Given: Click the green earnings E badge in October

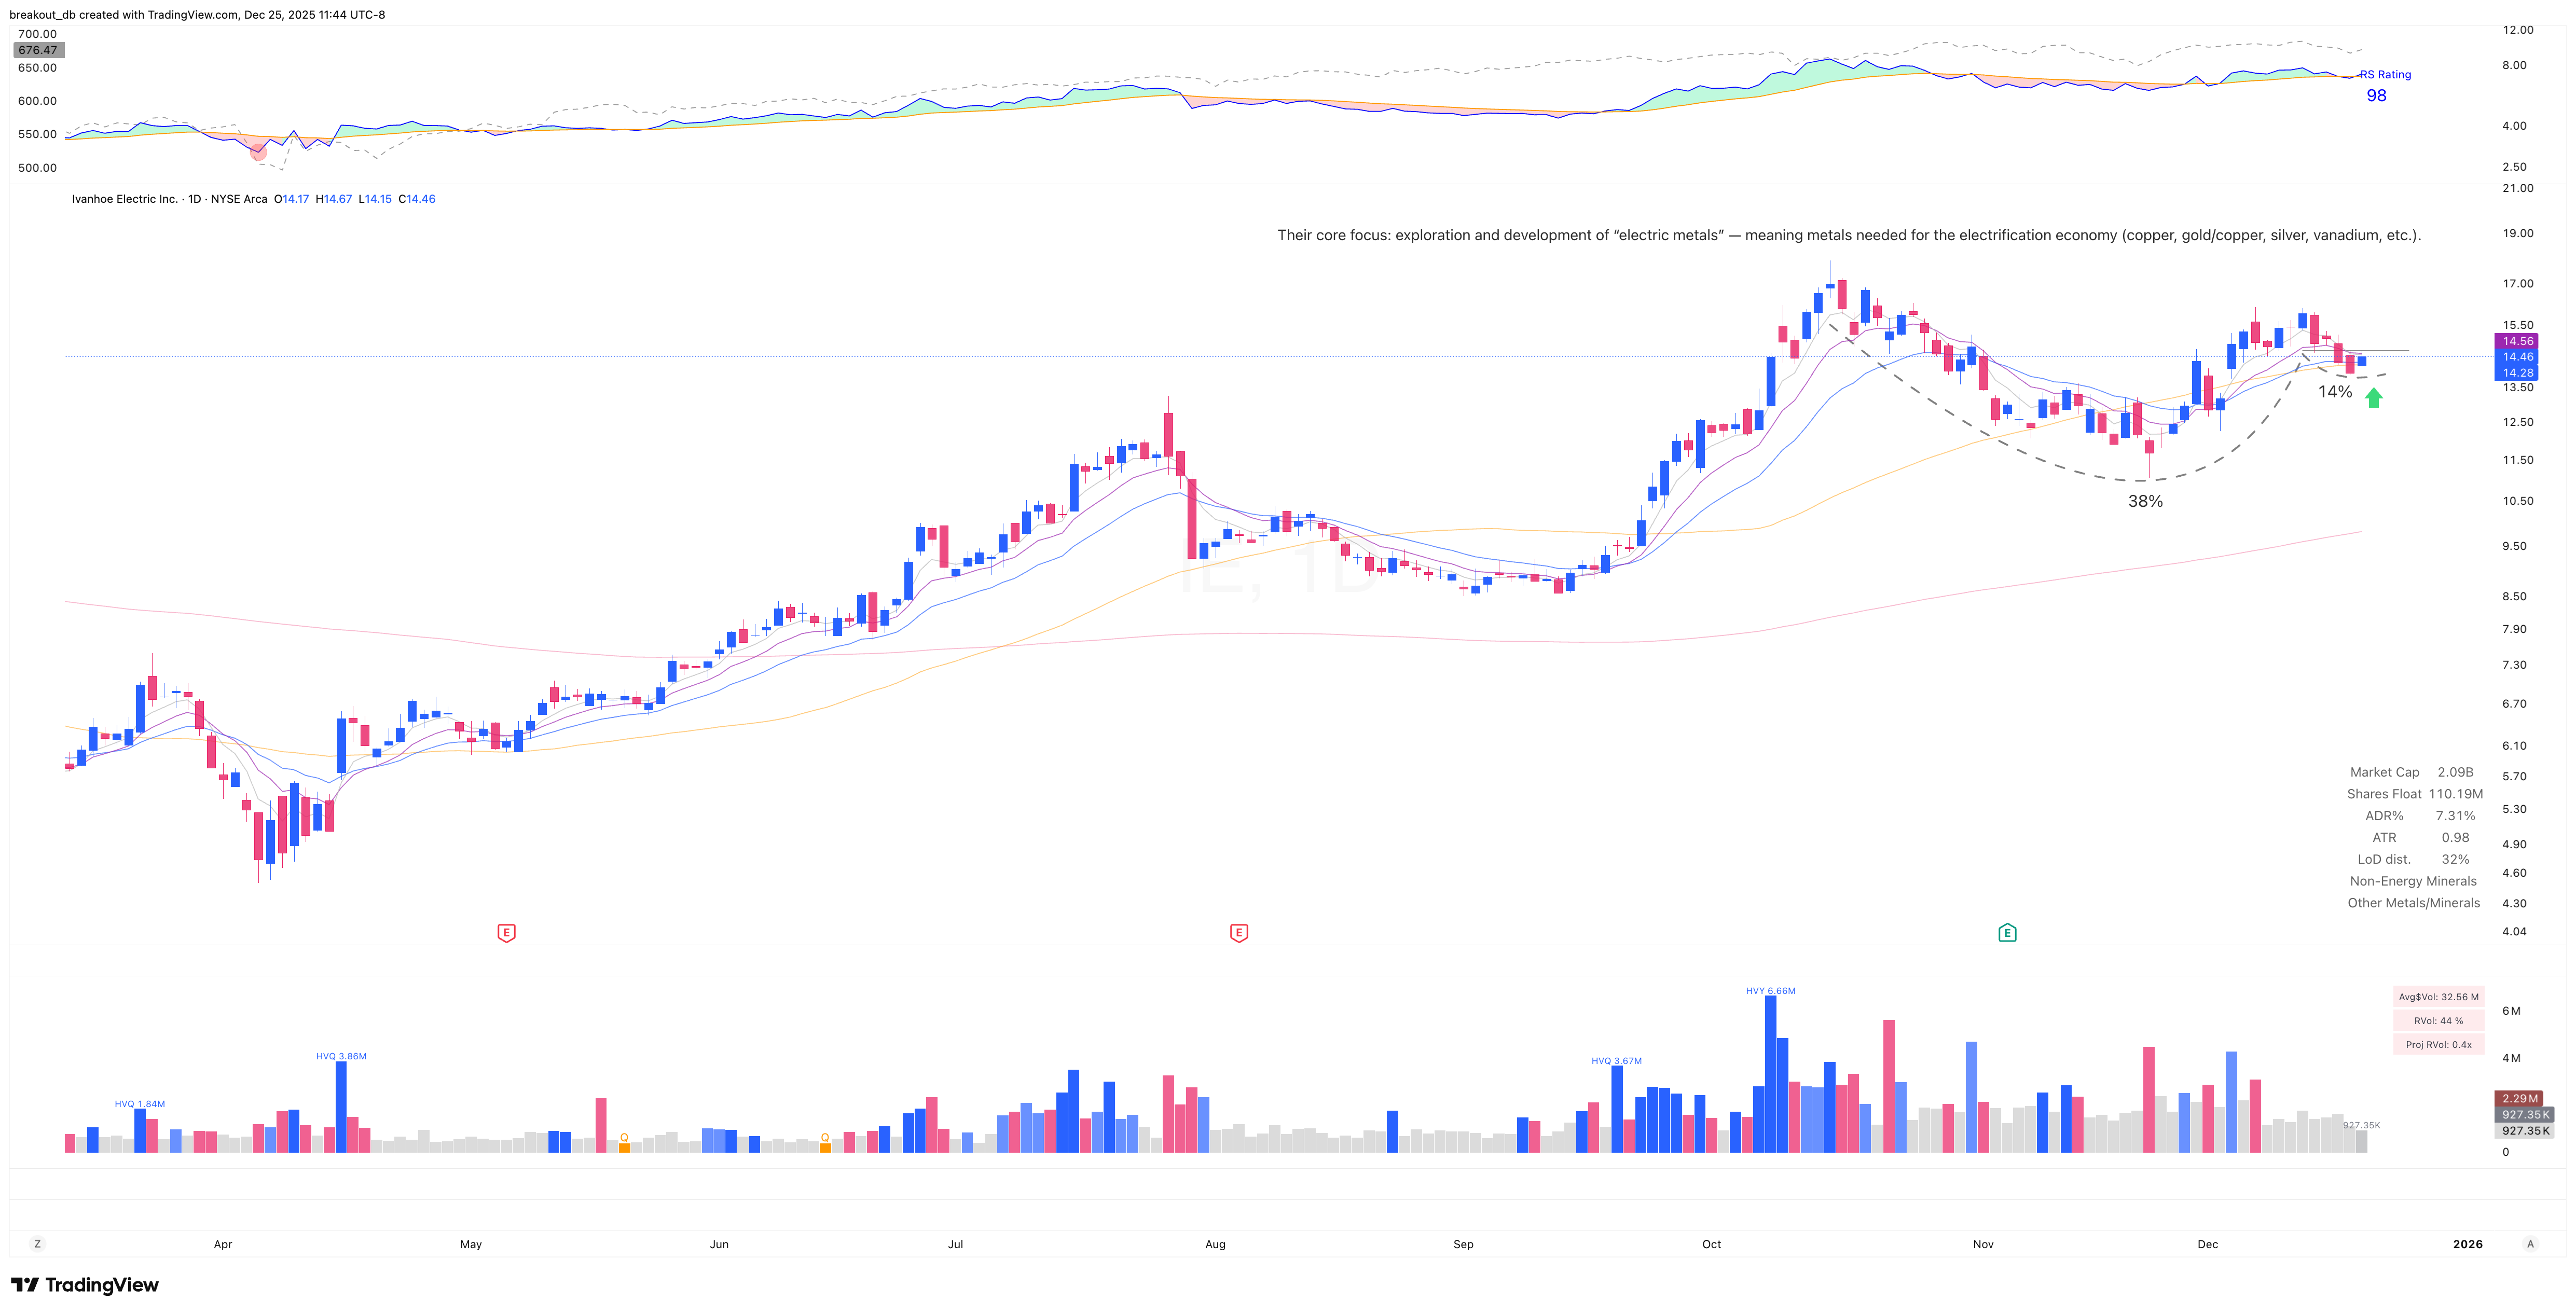Looking at the screenshot, I should point(2007,935).
